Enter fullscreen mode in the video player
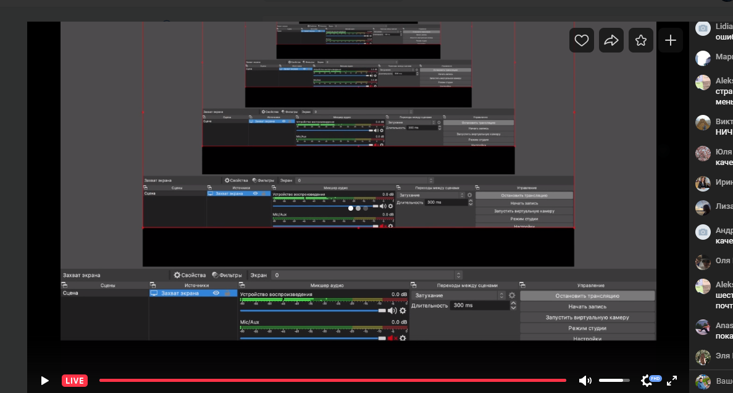Image resolution: width=733 pixels, height=393 pixels. 672,381
